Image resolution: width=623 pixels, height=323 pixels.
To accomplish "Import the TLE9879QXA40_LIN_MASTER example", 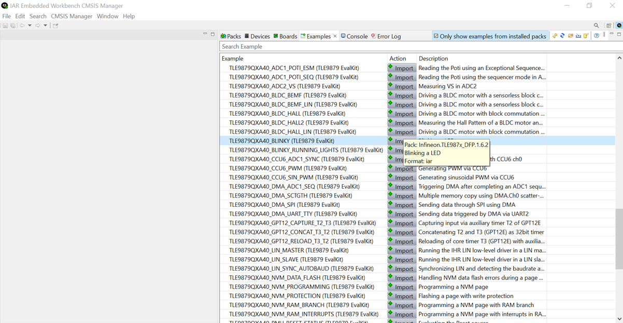I will pyautogui.click(x=401, y=250).
